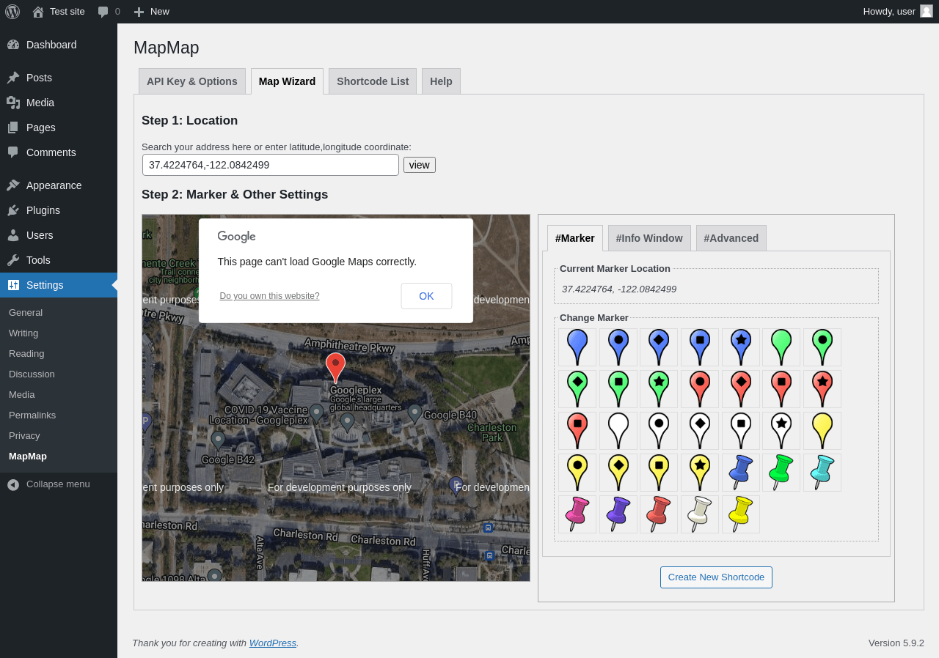939x658 pixels.
Task: Pick the blue marker with a diamond
Action: pyautogui.click(x=659, y=347)
